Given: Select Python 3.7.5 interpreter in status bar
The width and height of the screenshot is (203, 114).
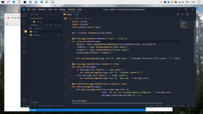Looking at the screenshot, I should click(x=46, y=106).
